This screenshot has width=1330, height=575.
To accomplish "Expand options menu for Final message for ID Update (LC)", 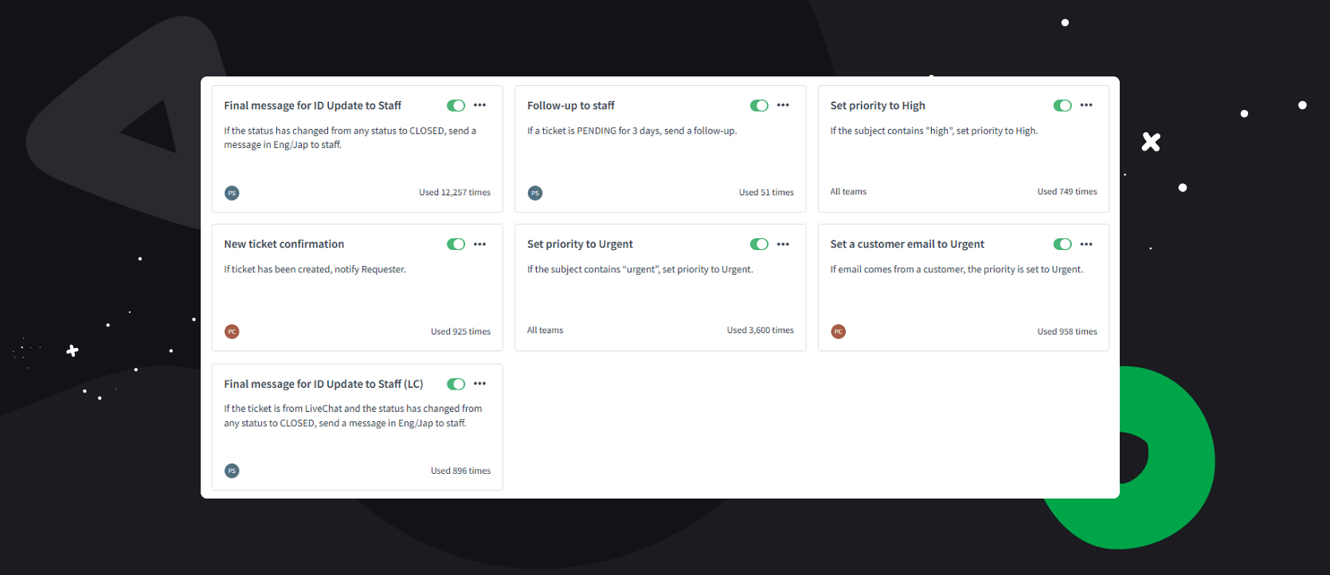I will 479,384.
